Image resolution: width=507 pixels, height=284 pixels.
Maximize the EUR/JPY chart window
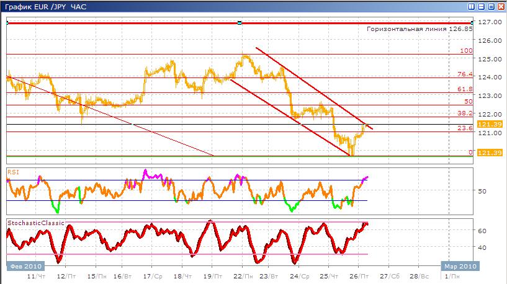coord(491,6)
